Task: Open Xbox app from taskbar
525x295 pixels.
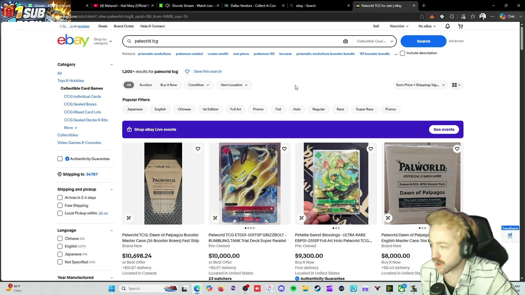Action: click(x=402, y=288)
